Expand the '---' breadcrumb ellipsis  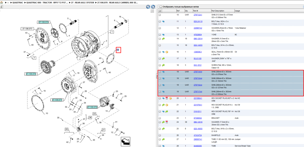coord(8,3)
